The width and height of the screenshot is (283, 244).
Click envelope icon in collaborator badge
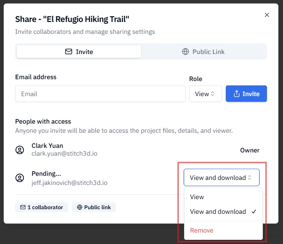click(x=23, y=207)
